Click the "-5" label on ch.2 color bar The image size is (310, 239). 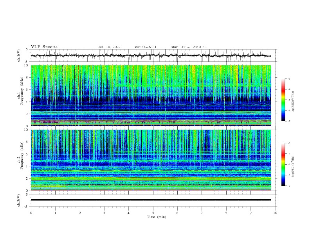click(289, 164)
